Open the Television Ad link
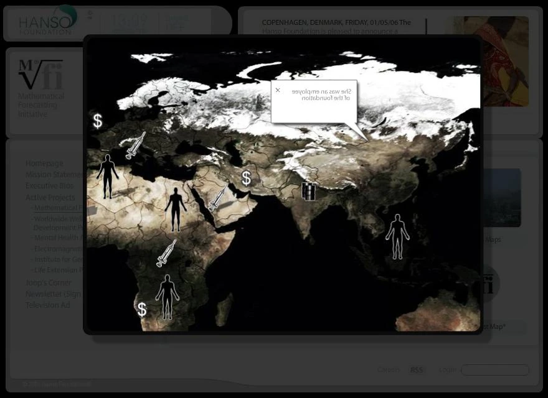Image resolution: width=548 pixels, height=398 pixels. tap(47, 305)
